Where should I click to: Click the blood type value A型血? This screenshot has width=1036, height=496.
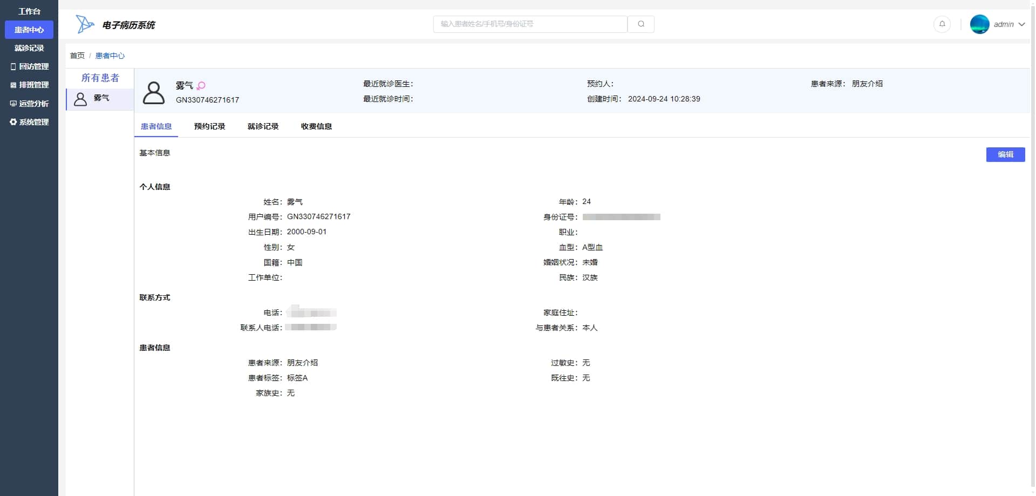[592, 247]
